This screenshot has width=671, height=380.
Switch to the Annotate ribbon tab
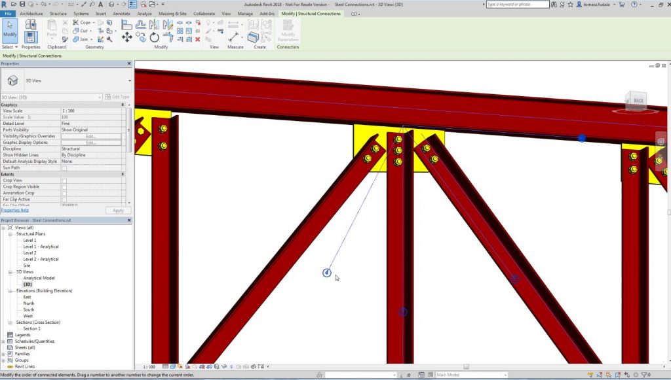point(121,13)
